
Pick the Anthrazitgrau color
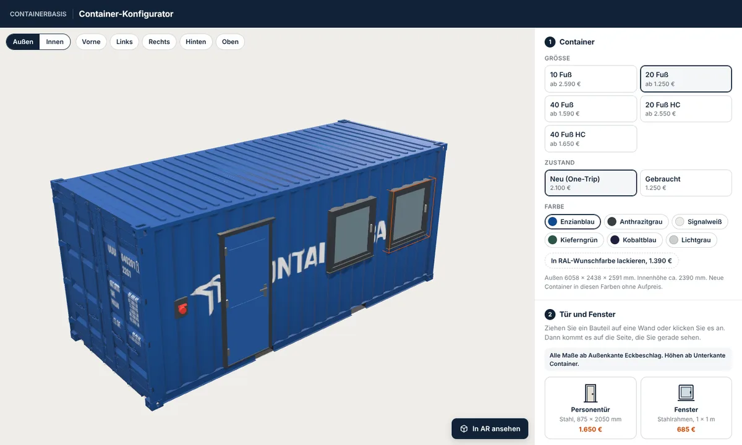(636, 221)
